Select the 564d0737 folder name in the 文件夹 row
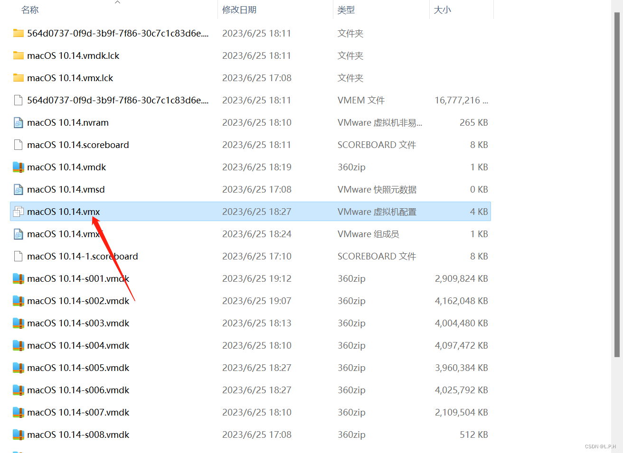 point(118,33)
